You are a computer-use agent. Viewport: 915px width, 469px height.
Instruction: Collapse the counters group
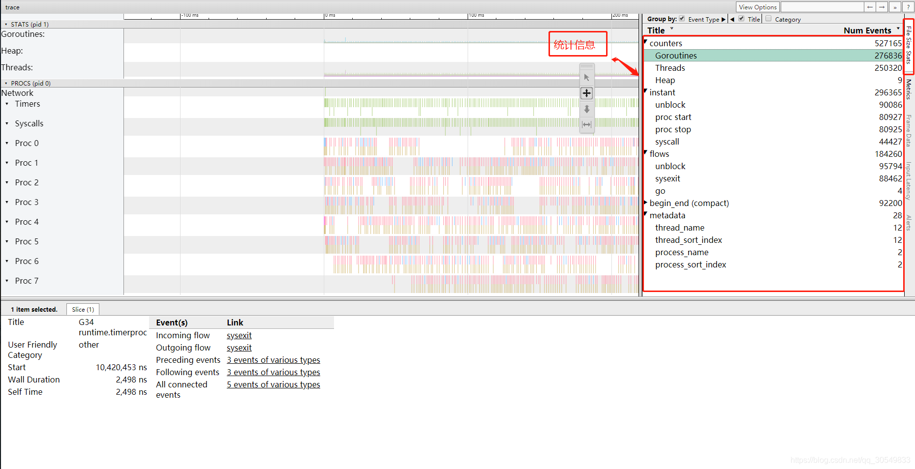tap(646, 42)
